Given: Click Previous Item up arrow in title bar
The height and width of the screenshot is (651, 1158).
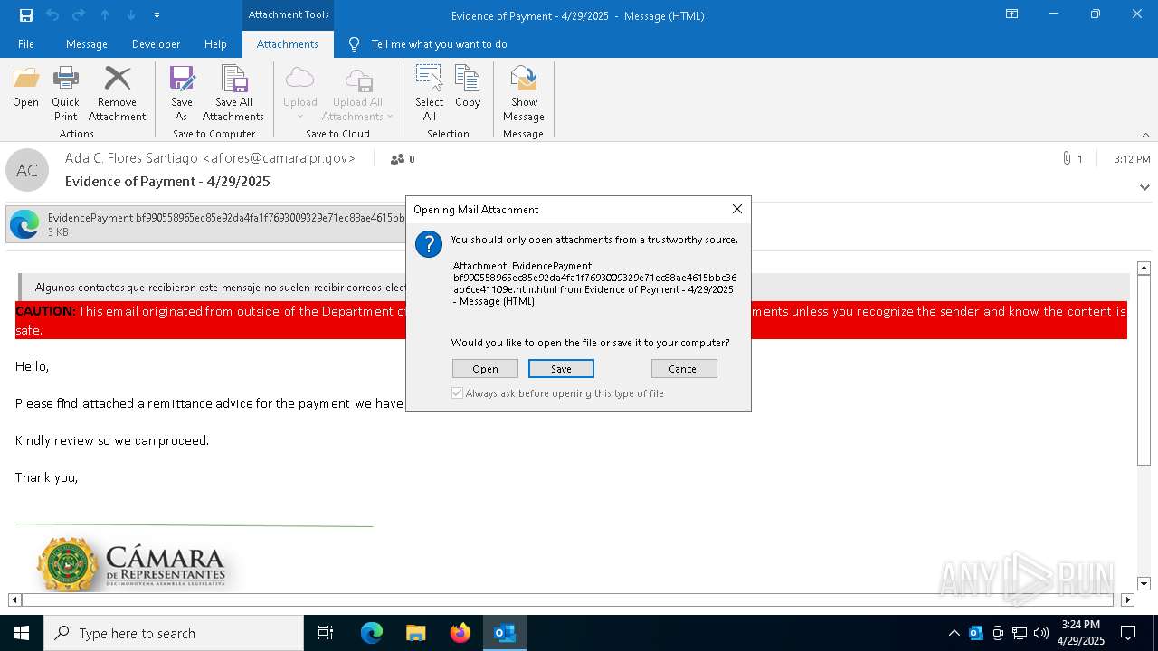Looking at the screenshot, I should (104, 15).
